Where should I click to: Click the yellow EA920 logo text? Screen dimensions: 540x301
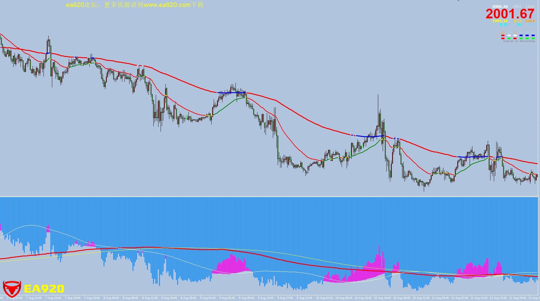pos(44,289)
